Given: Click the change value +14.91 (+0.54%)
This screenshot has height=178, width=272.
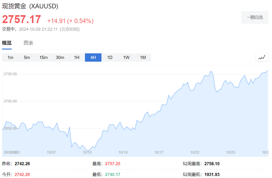Looking at the screenshot, I should click(70, 21).
